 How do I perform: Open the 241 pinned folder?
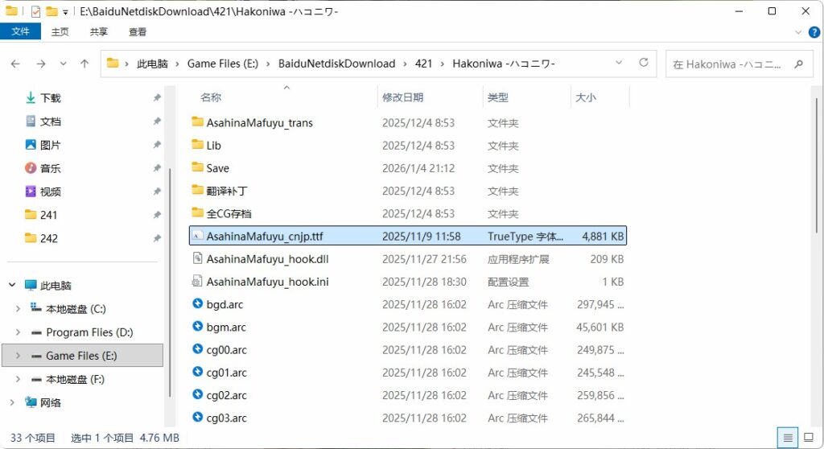click(x=48, y=215)
